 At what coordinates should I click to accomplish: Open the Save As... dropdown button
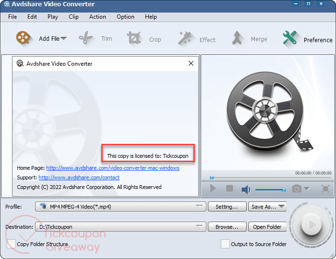267,207
